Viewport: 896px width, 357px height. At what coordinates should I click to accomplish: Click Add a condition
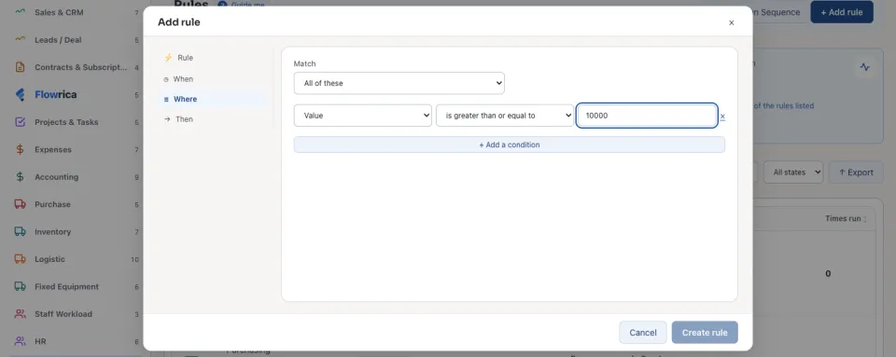tap(510, 144)
